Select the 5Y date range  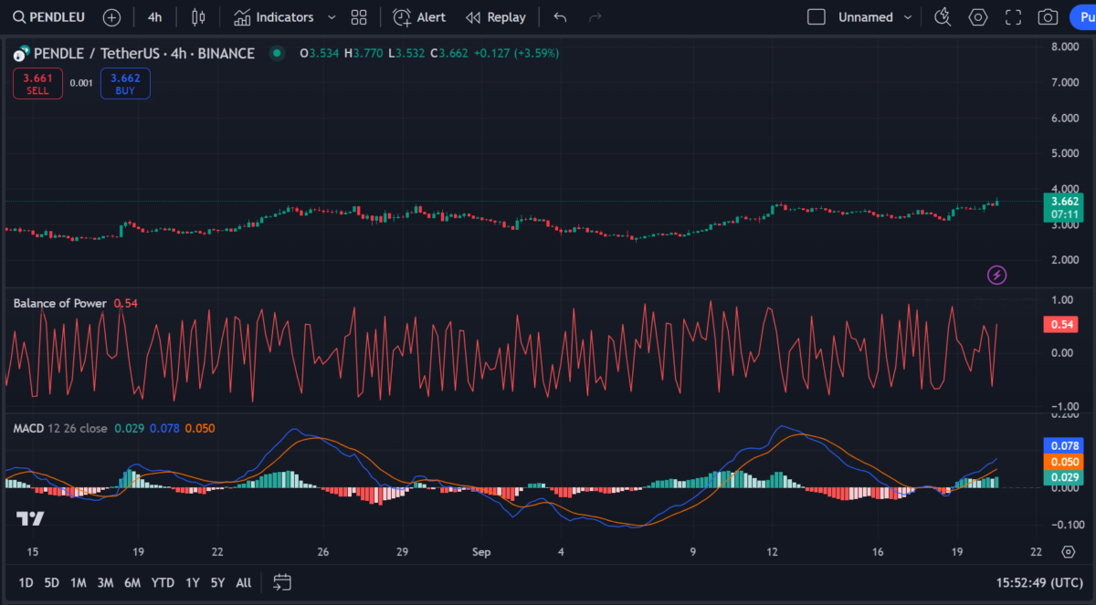coord(217,582)
